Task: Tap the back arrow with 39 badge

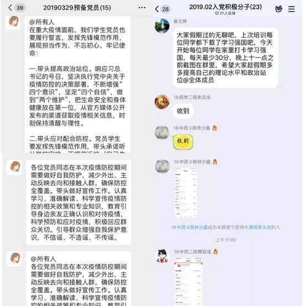Action: click(17, 8)
